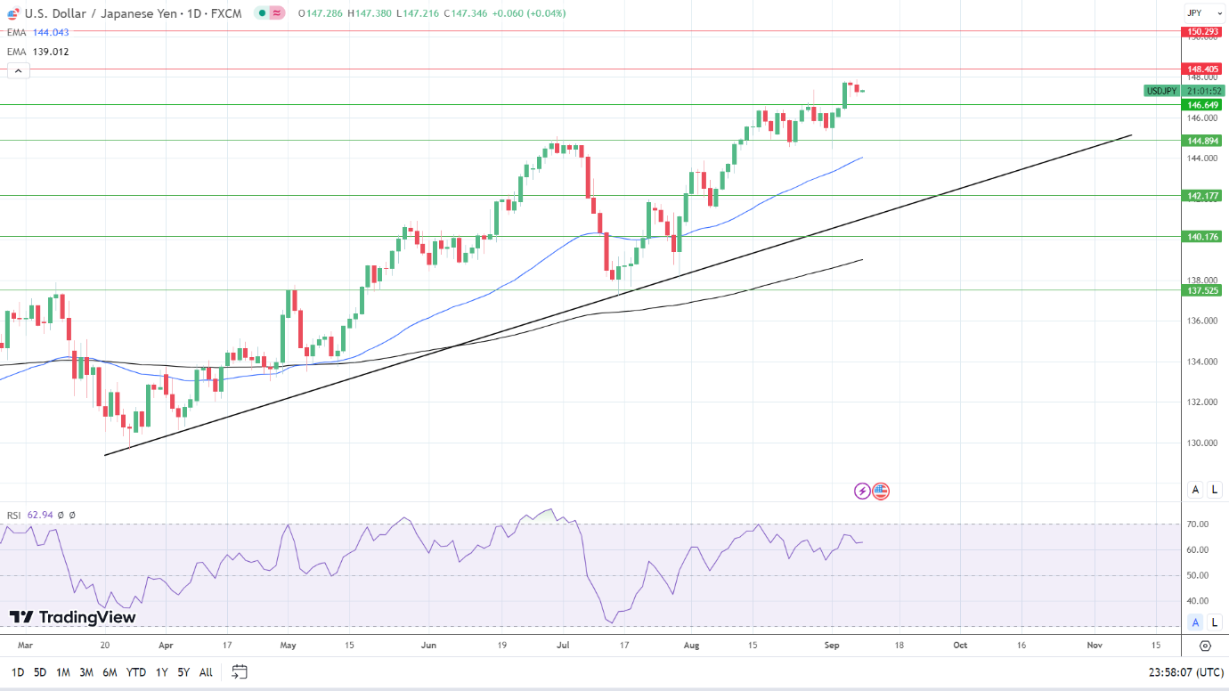Select the 3M time range
1229x691 pixels.
(x=86, y=672)
